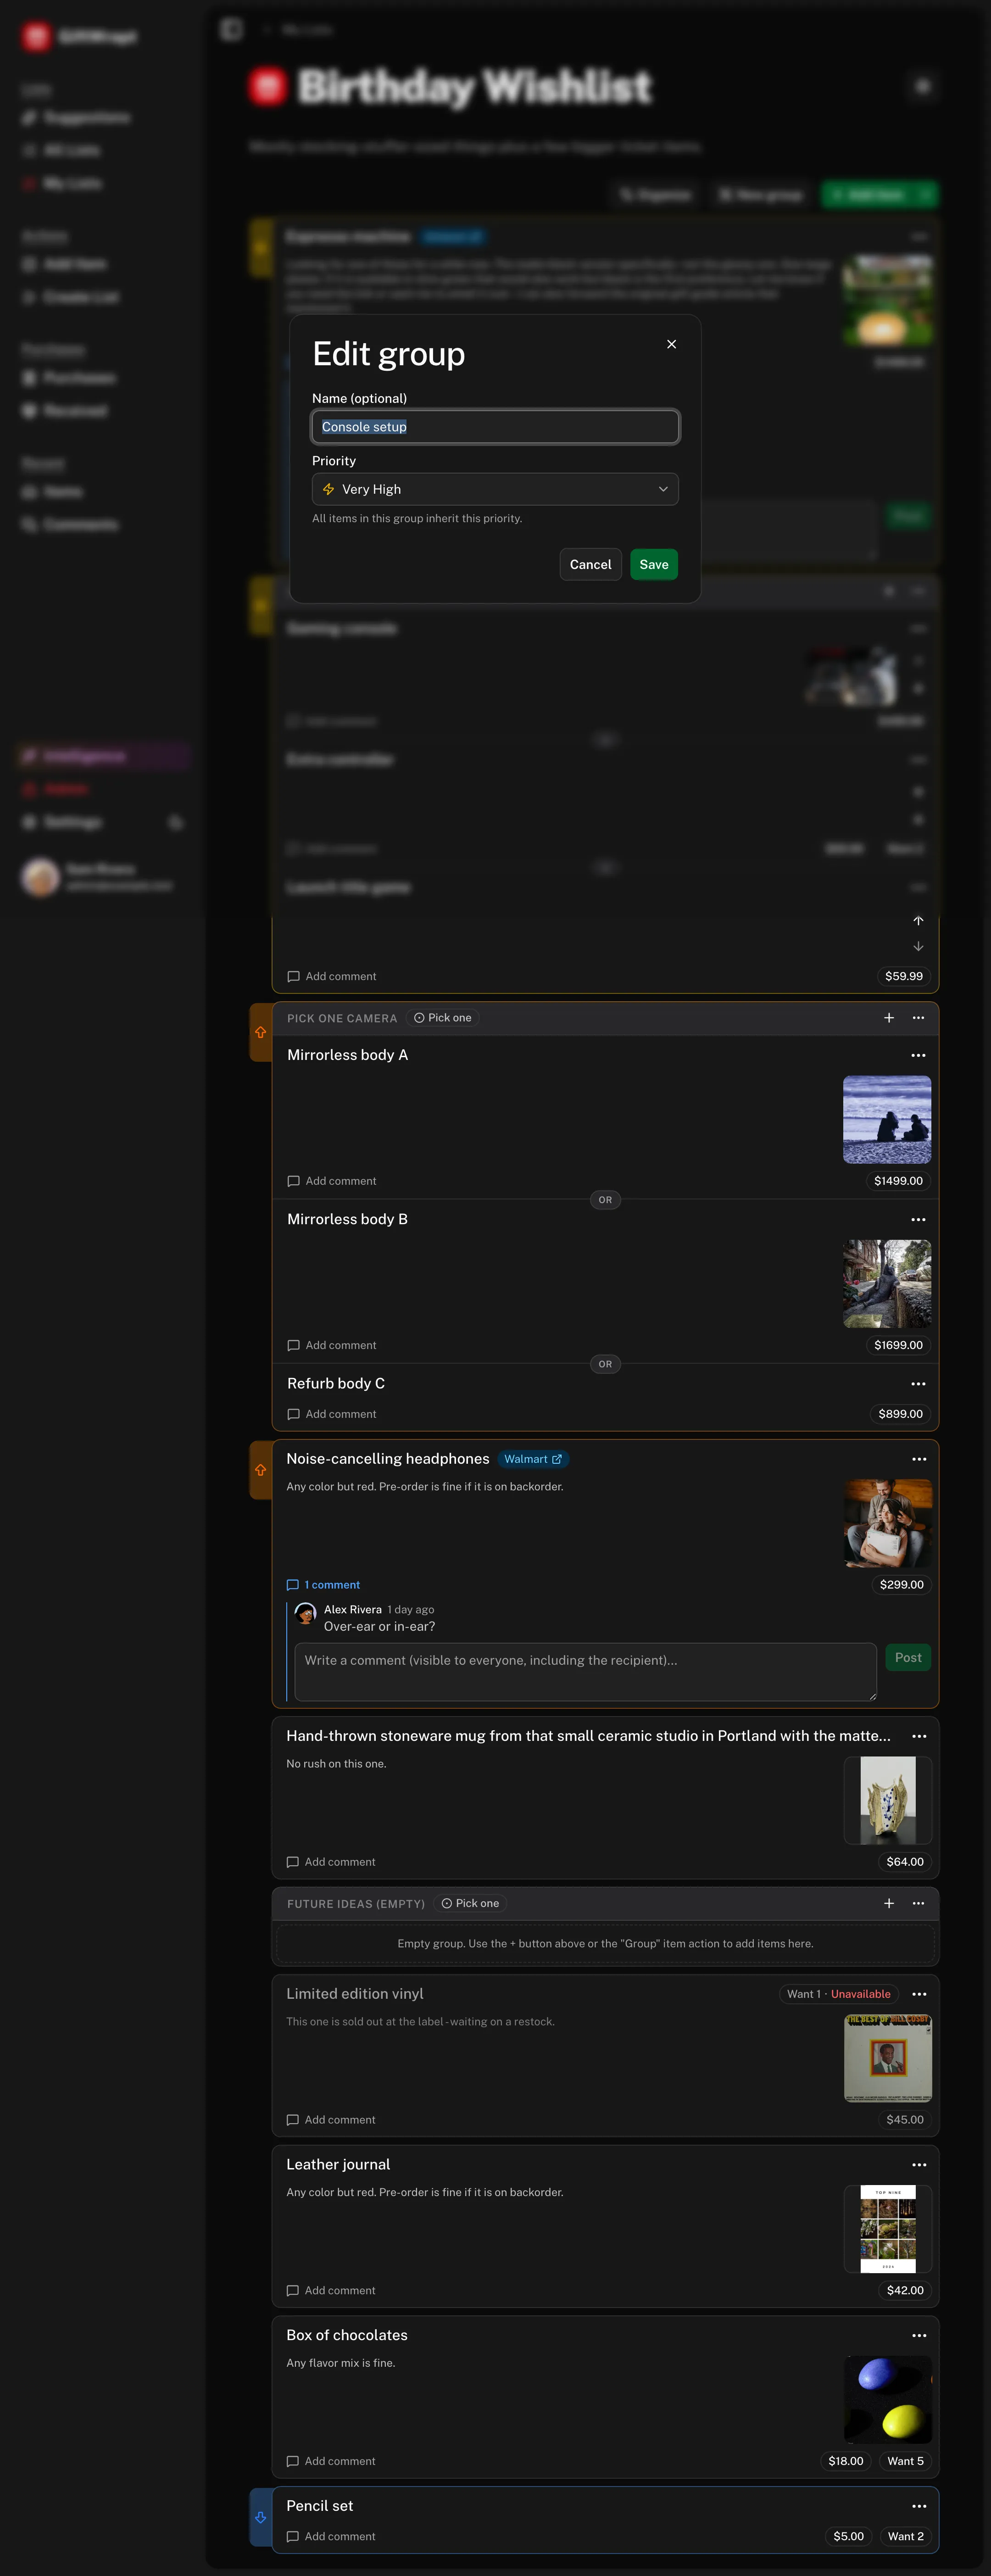Toggle Pick one on Pick One Camera group
Viewport: 991px width, 2576px height.
click(x=443, y=1018)
